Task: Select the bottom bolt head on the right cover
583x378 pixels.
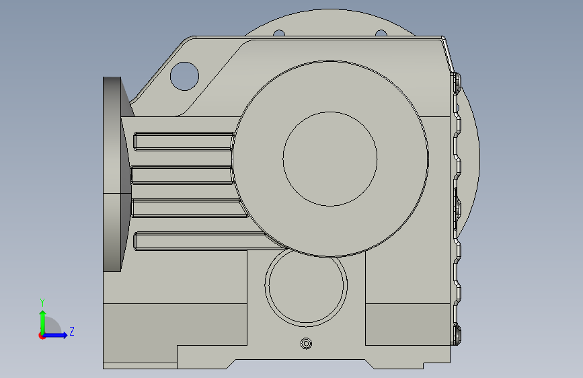Action: click(458, 334)
